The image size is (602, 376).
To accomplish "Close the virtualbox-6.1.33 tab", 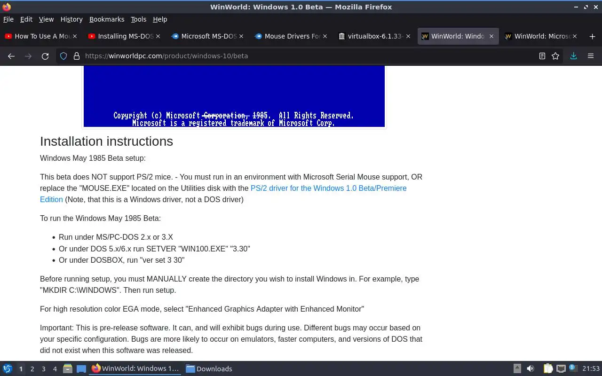I will tap(408, 36).
